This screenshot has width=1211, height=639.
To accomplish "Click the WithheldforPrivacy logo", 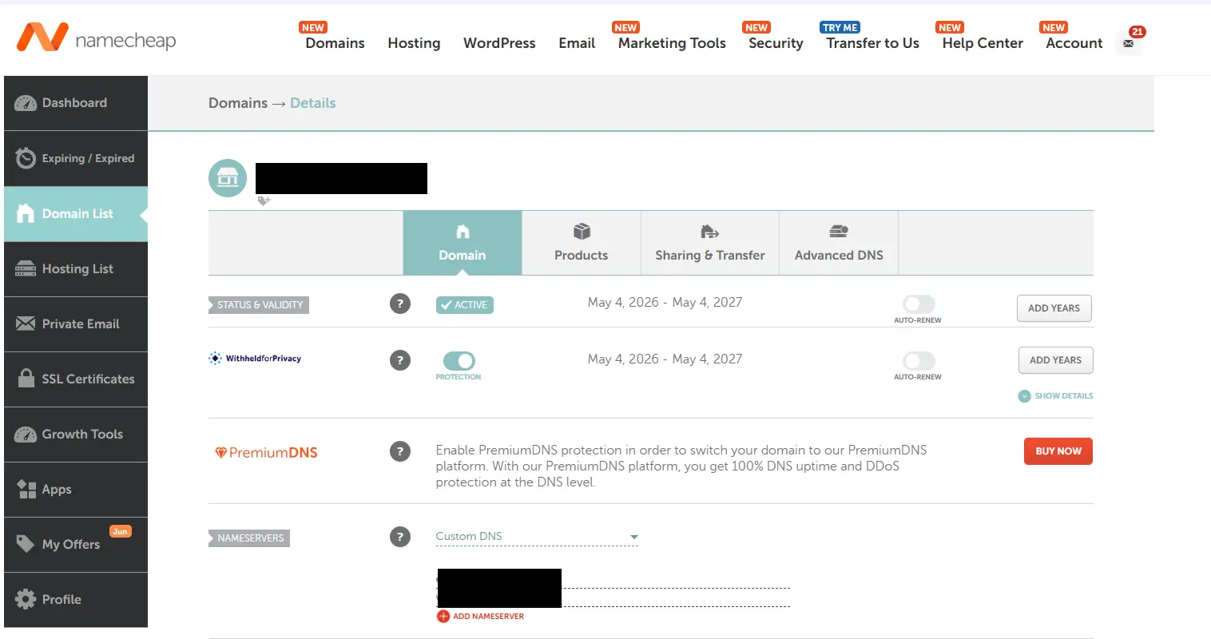I will [255, 359].
